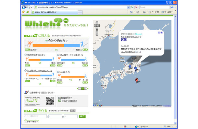Pan the map right with arrow control
Image resolution: width=198 pixels, height=129 pixels.
click(x=98, y=25)
